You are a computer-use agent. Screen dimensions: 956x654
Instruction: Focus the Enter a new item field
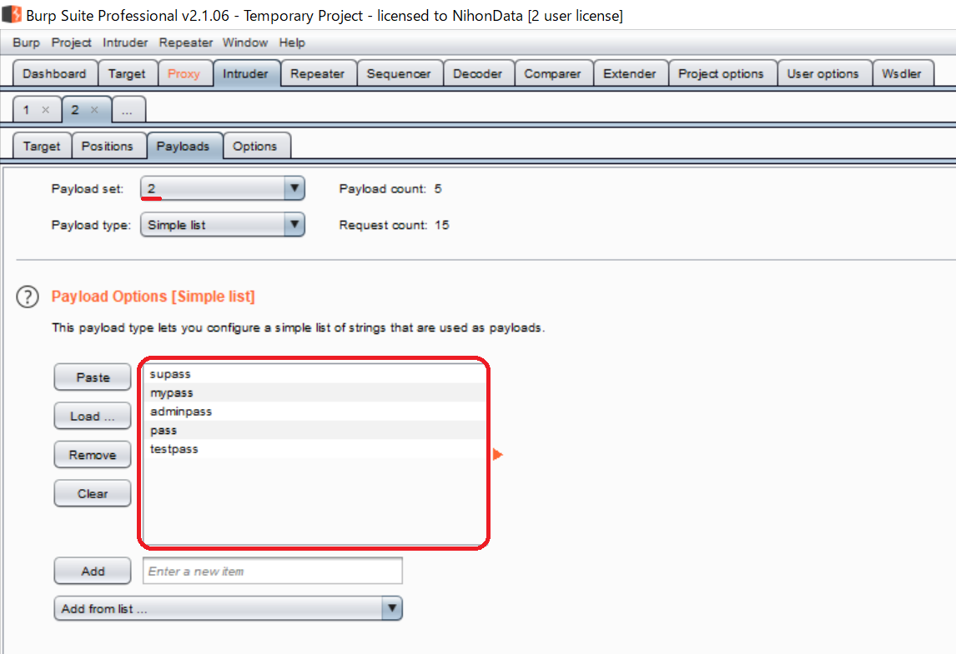pyautogui.click(x=273, y=571)
